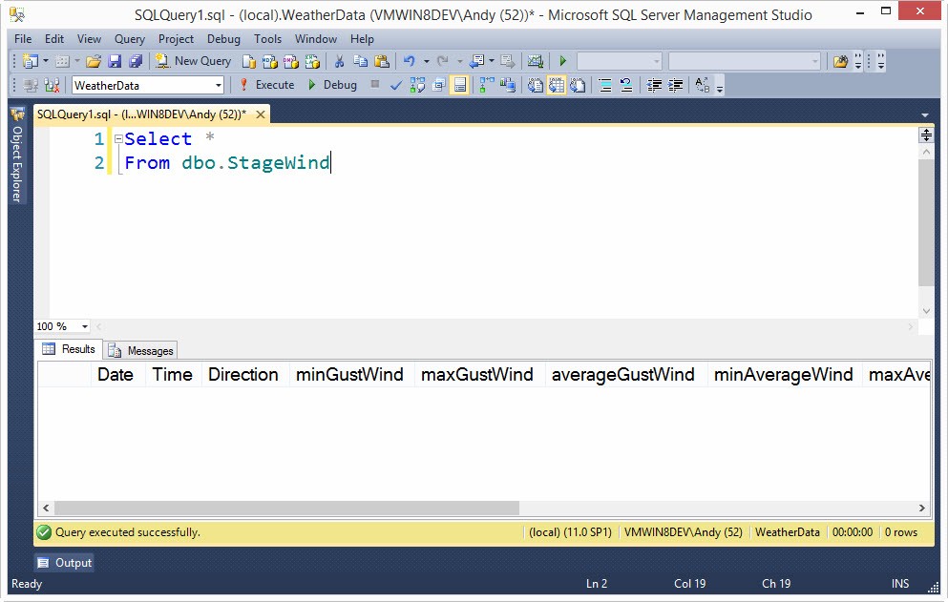This screenshot has height=602, width=948.
Task: Click the Debug button in the SQL toolbar
Action: pyautogui.click(x=332, y=85)
